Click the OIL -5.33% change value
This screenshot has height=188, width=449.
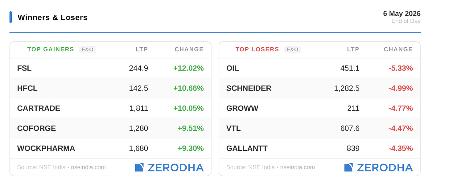click(401, 68)
